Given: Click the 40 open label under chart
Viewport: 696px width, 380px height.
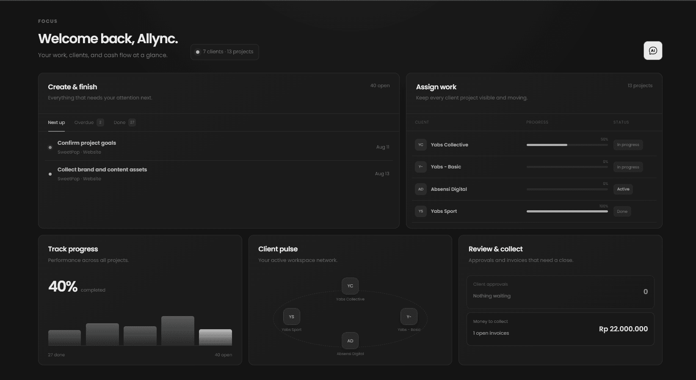Looking at the screenshot, I should (223, 355).
